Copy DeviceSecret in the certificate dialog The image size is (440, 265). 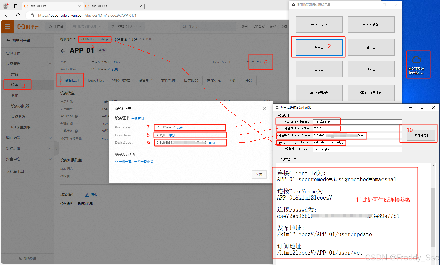tap(212, 143)
